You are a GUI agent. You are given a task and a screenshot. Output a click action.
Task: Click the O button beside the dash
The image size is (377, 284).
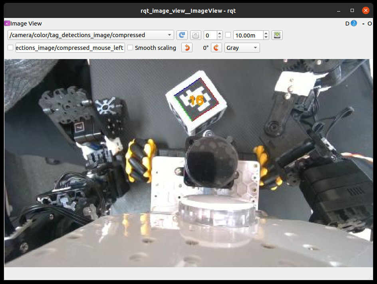pyautogui.click(x=370, y=24)
